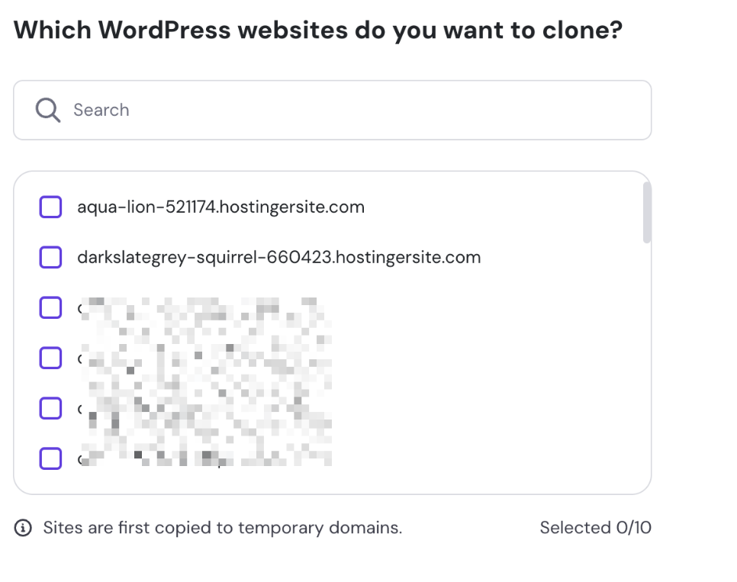The height and width of the screenshot is (582, 737).
Task: Click the "Selected 0/10" counter
Action: point(595,528)
